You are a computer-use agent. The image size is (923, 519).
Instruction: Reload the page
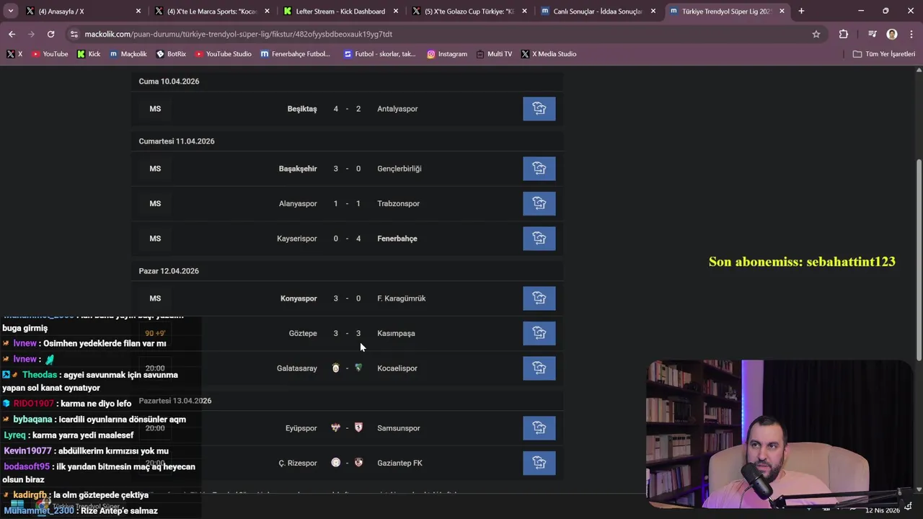coord(50,34)
